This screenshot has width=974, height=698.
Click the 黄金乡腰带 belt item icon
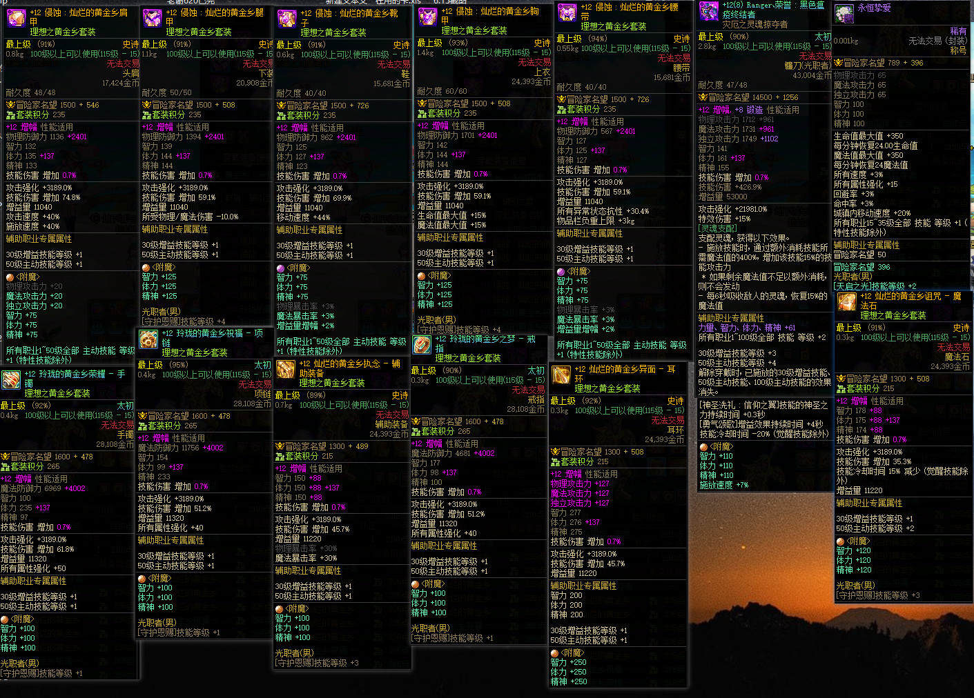(x=567, y=12)
